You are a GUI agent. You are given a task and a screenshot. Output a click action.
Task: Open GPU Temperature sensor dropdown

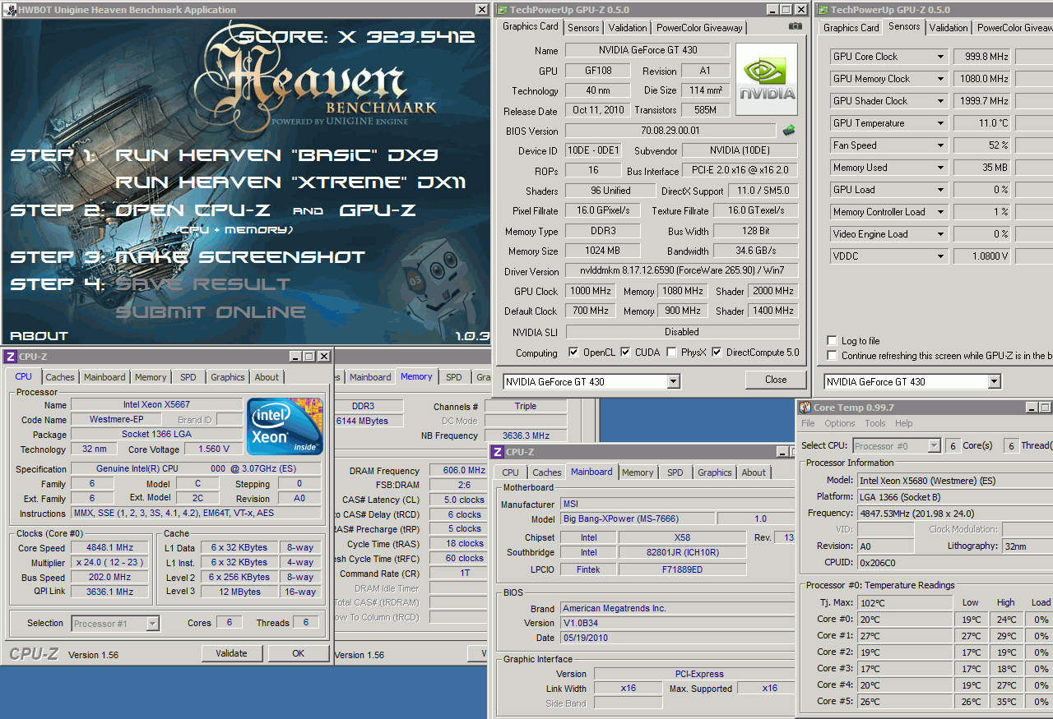(941, 123)
